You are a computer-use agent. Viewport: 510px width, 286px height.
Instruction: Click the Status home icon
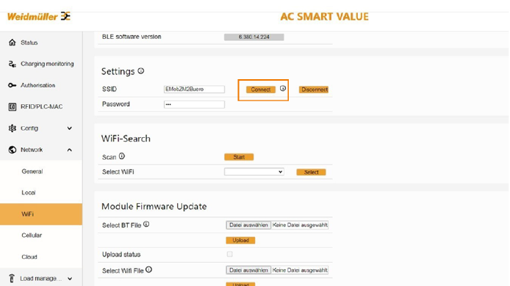click(12, 43)
